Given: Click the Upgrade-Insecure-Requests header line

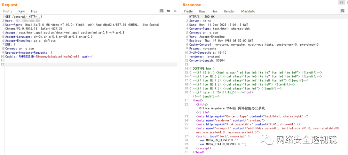Looking at the screenshot, I should click(29, 53).
